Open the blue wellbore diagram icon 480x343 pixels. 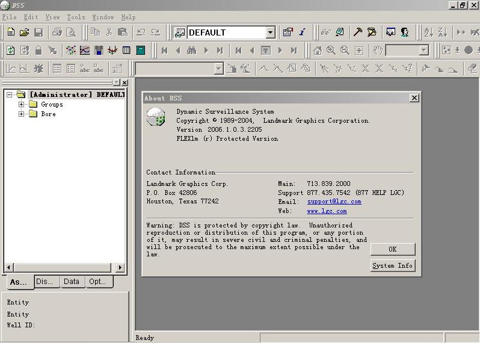tap(99, 50)
